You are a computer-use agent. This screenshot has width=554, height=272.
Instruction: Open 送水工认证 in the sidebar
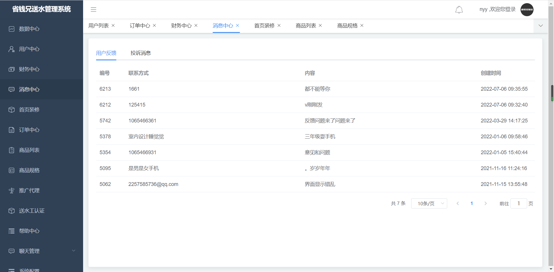31,211
